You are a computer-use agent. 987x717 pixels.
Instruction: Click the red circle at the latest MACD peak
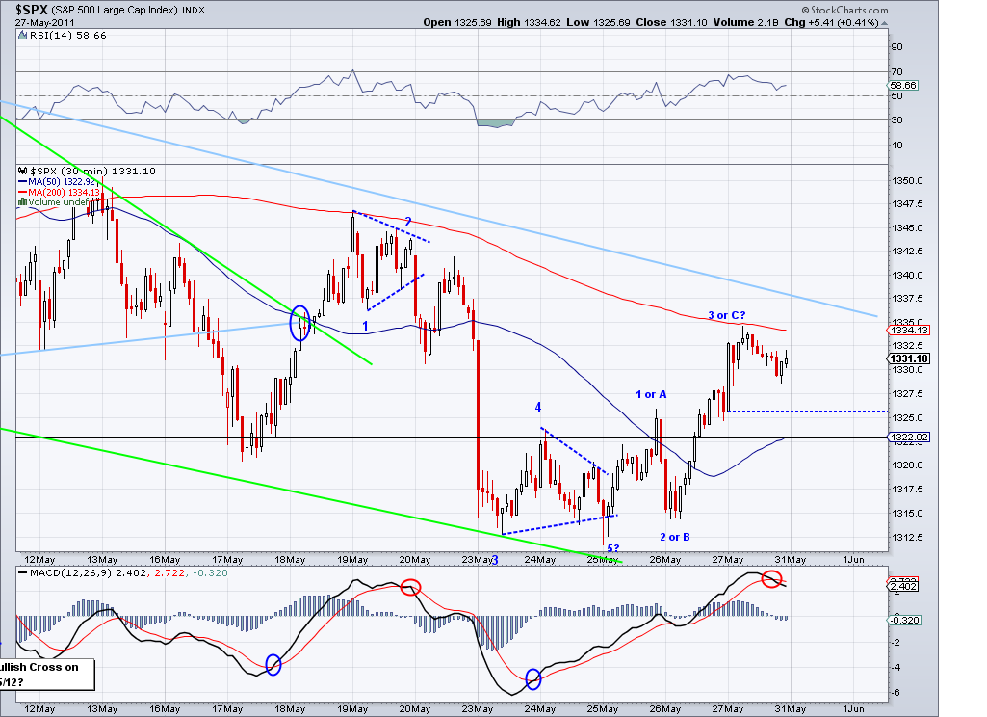pyautogui.click(x=771, y=579)
